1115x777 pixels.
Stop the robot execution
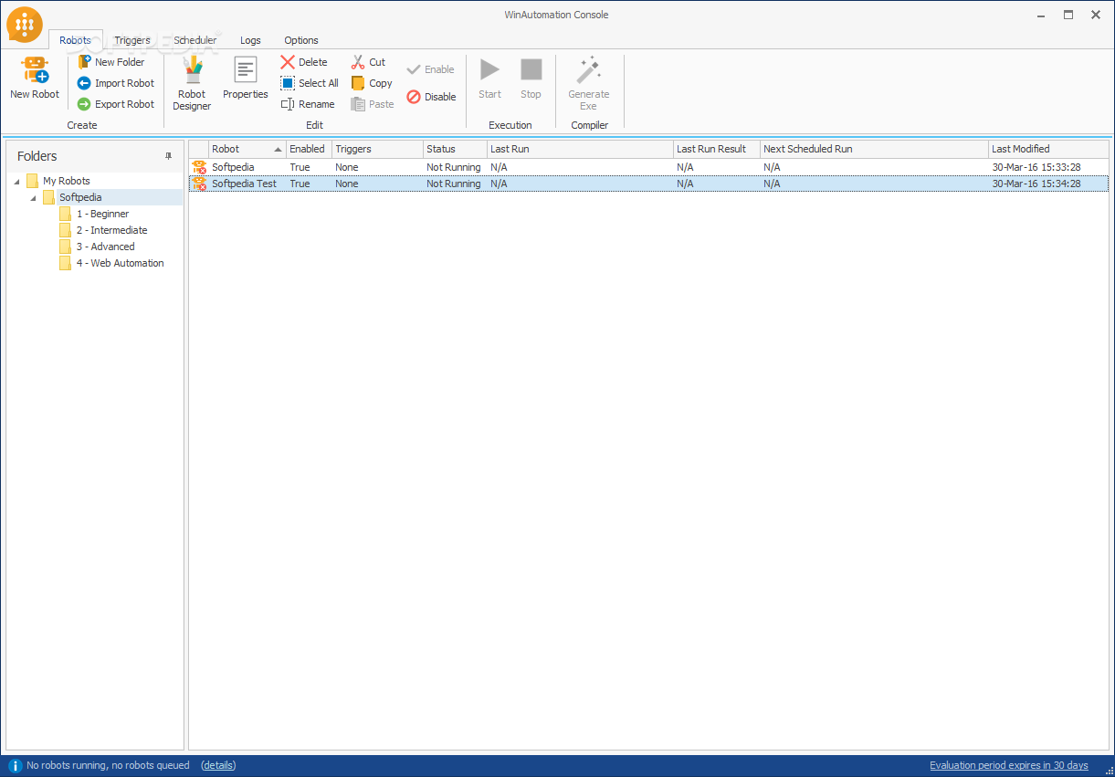(x=531, y=79)
